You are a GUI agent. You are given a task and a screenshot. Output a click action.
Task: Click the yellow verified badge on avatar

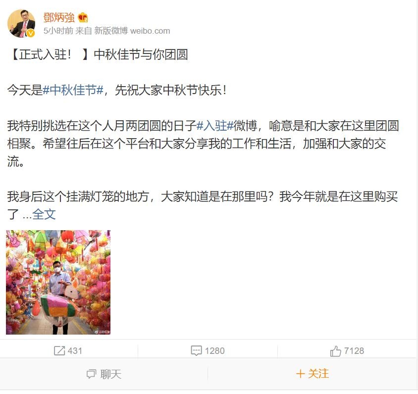(31, 33)
